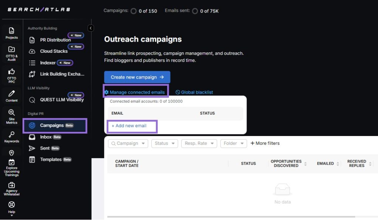Click the EMAIL column header
The image size is (378, 220).
pyautogui.click(x=117, y=113)
